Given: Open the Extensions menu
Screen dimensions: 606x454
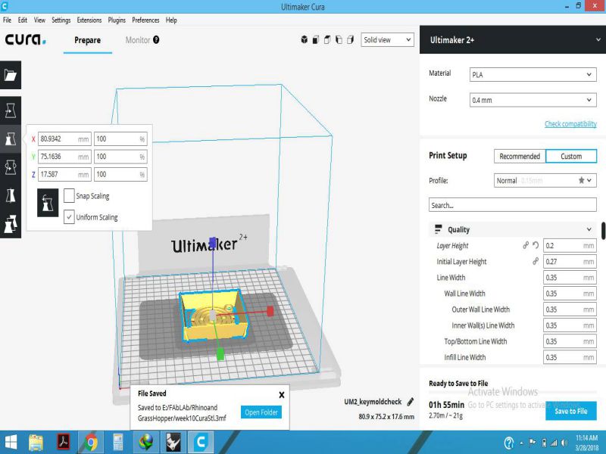Looking at the screenshot, I should (x=89, y=20).
